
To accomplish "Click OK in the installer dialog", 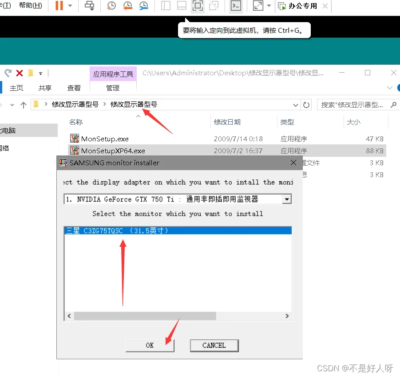I will 150,346.
